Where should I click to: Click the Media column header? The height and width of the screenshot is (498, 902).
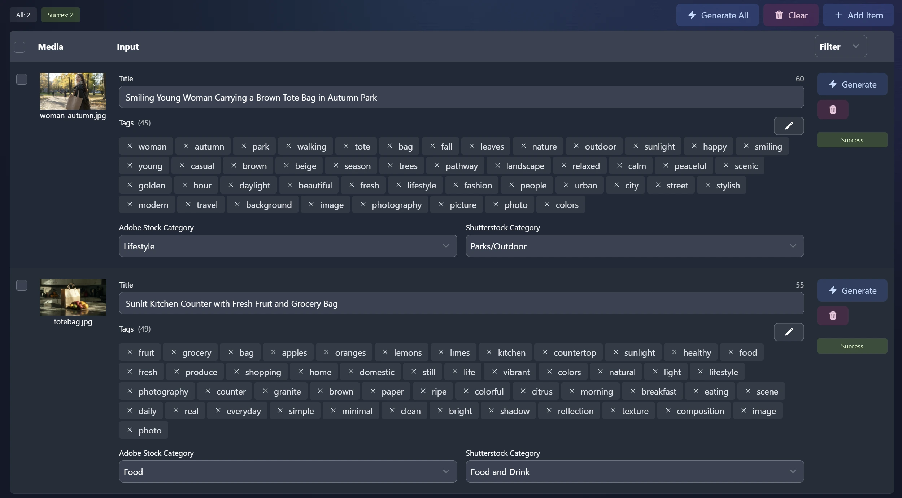click(50, 47)
